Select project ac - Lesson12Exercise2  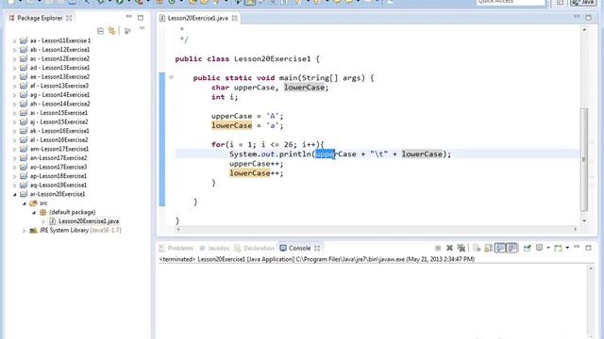[x=59, y=58]
